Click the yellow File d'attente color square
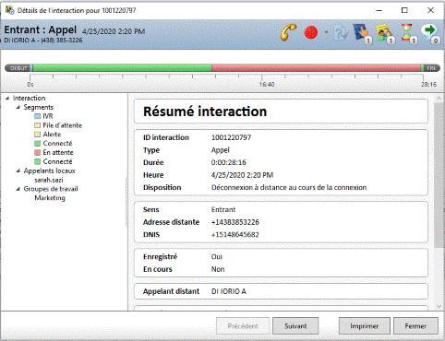This screenshot has width=445, height=341. click(x=37, y=125)
